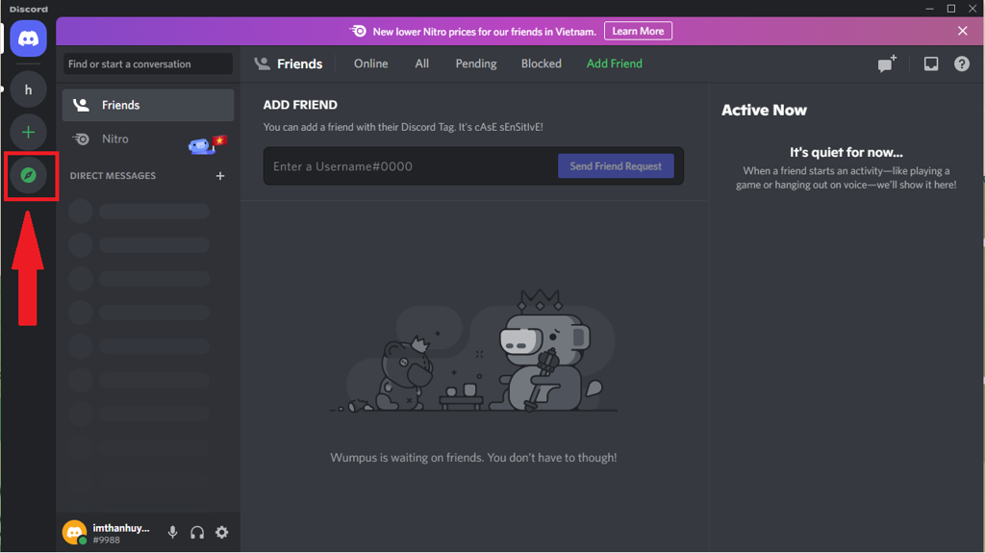Dismiss the Nitro prices banner
The width and height of the screenshot is (985, 553).
[962, 31]
